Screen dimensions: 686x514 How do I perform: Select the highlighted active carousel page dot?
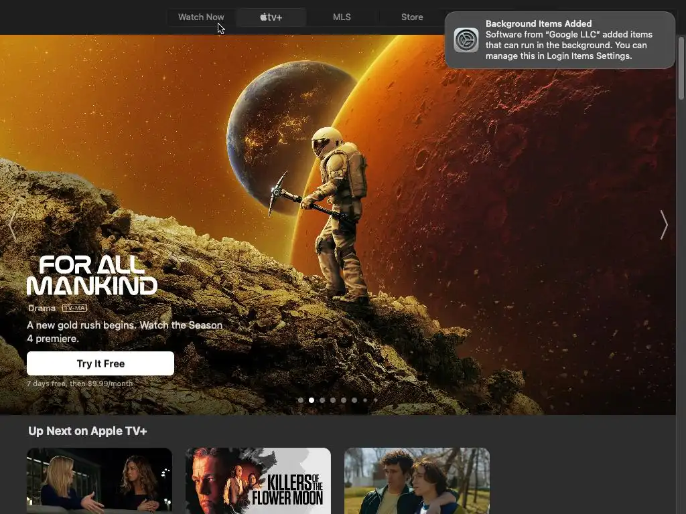[x=311, y=400]
